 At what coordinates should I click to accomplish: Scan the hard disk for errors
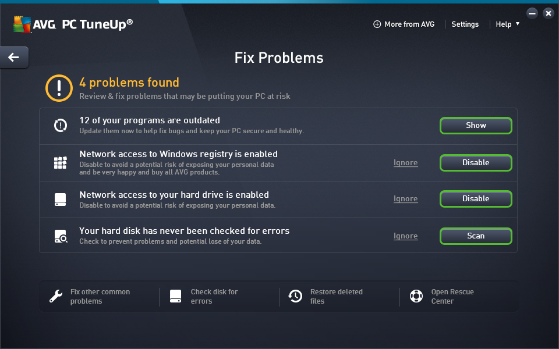pyautogui.click(x=476, y=236)
